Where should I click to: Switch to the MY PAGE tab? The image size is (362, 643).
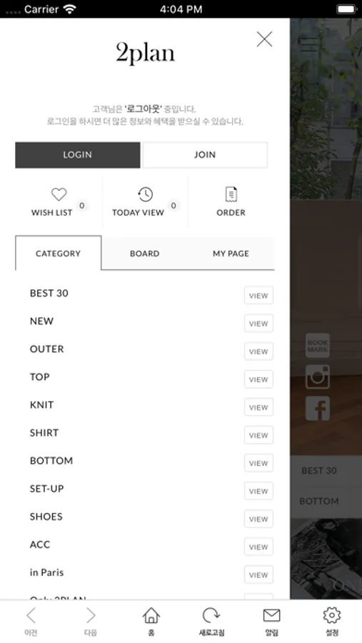coord(231,254)
